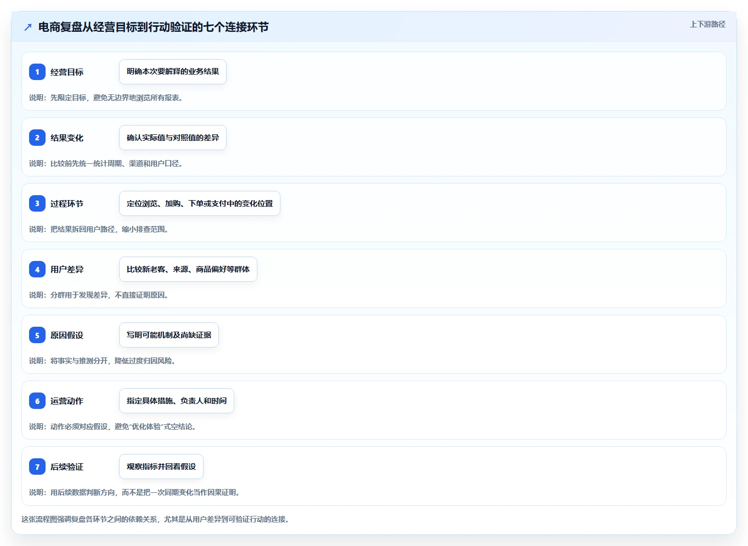This screenshot has height=546, width=748.
Task: Click the 上下游路径 label
Action: 707,24
